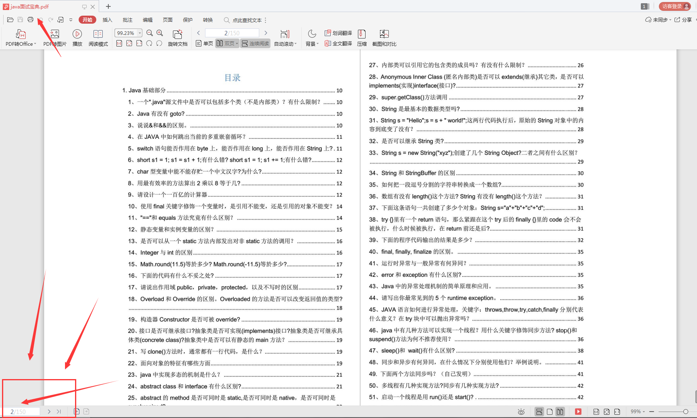Rotate the document with 旋转文档

point(177,37)
